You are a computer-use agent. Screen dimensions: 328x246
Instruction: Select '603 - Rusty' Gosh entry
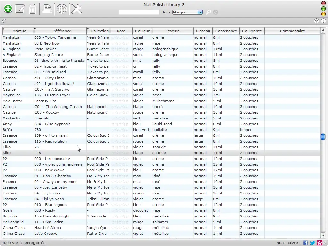pos(45,210)
